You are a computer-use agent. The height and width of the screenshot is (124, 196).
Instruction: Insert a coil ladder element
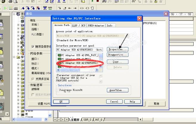click(87, 8)
